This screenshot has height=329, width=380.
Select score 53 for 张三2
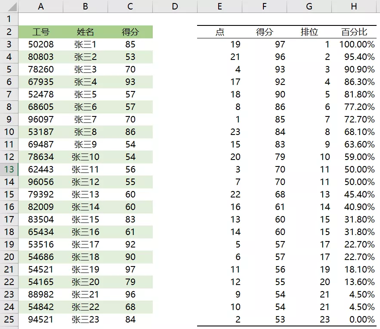(130, 57)
